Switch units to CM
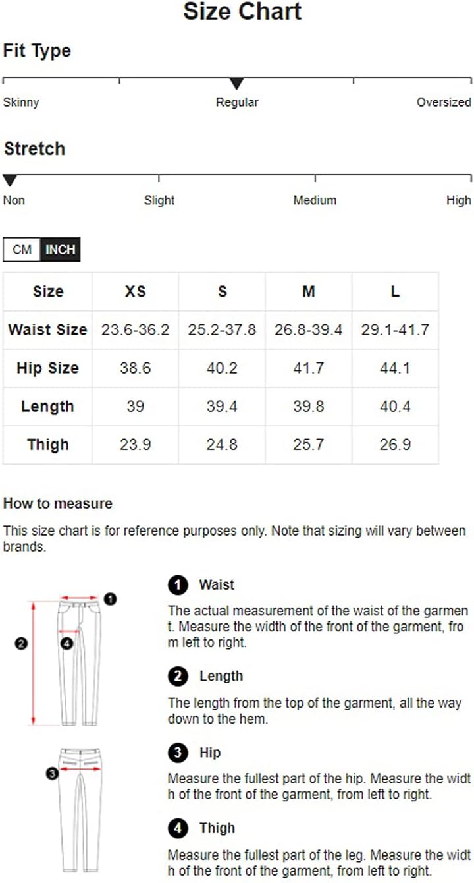Image resolution: width=474 pixels, height=883 pixels. click(22, 250)
